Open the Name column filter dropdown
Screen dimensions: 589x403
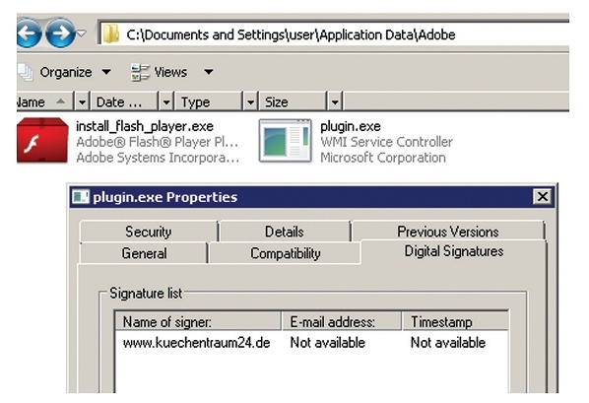pyautogui.click(x=82, y=101)
